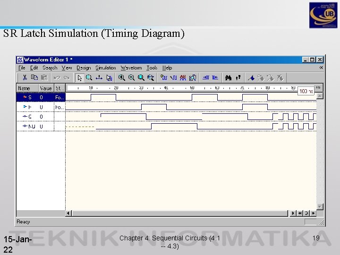Click the horizontal scrollbar track

tap(180, 213)
